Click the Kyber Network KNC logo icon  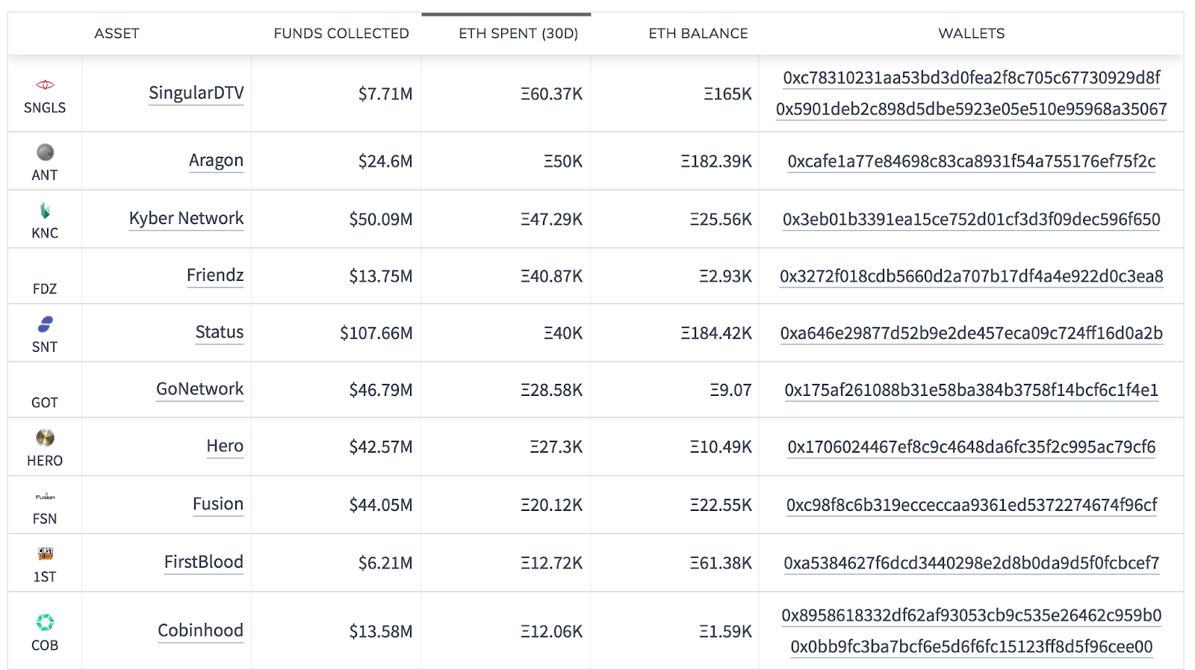pos(45,210)
